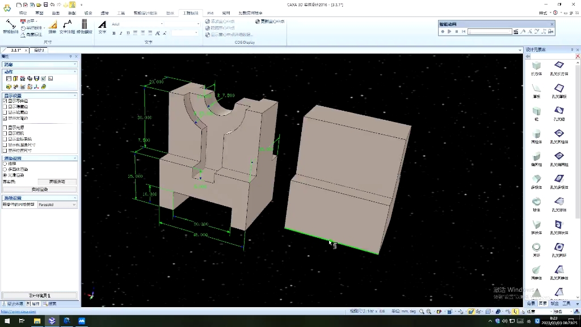
Task: Click the 文字注释 text annotation tool
Action: 67,26
